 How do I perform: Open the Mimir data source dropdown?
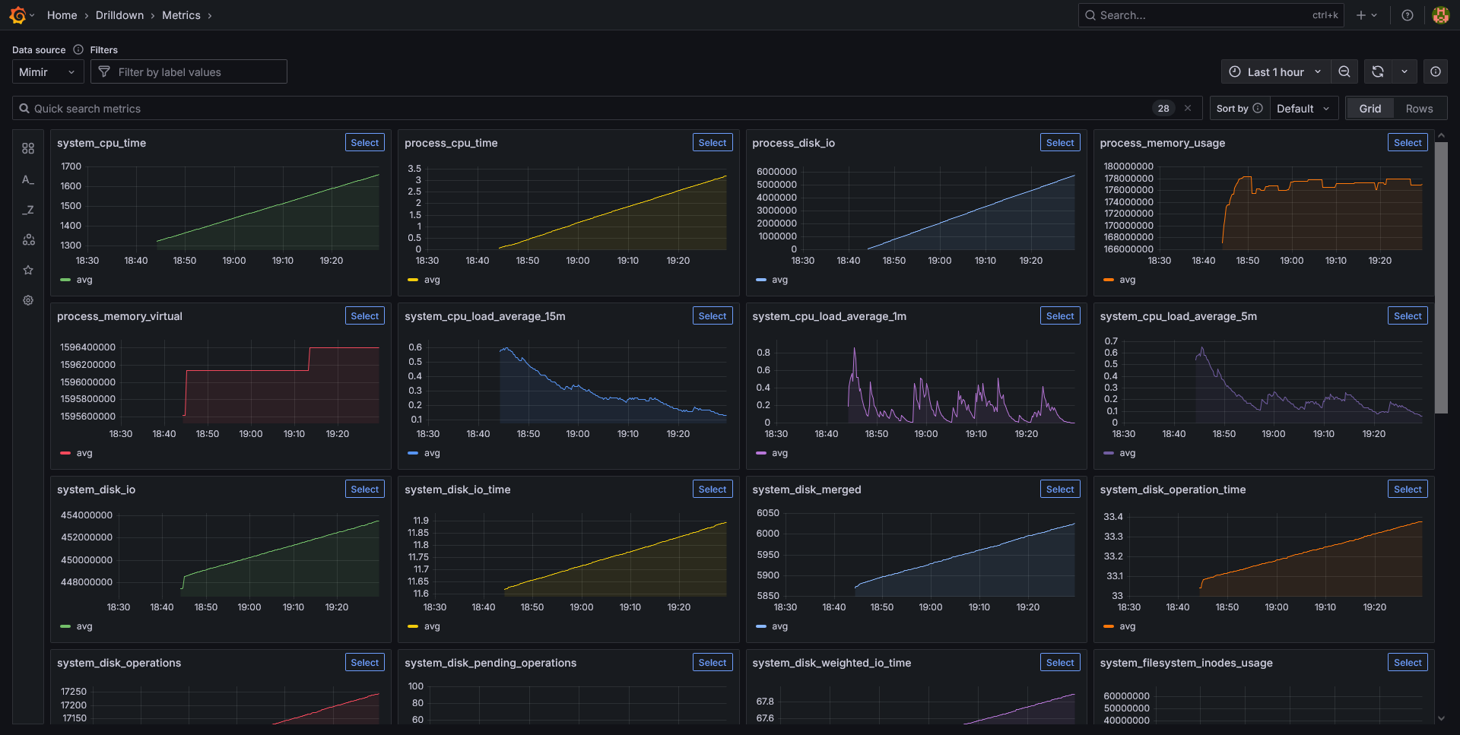point(46,72)
